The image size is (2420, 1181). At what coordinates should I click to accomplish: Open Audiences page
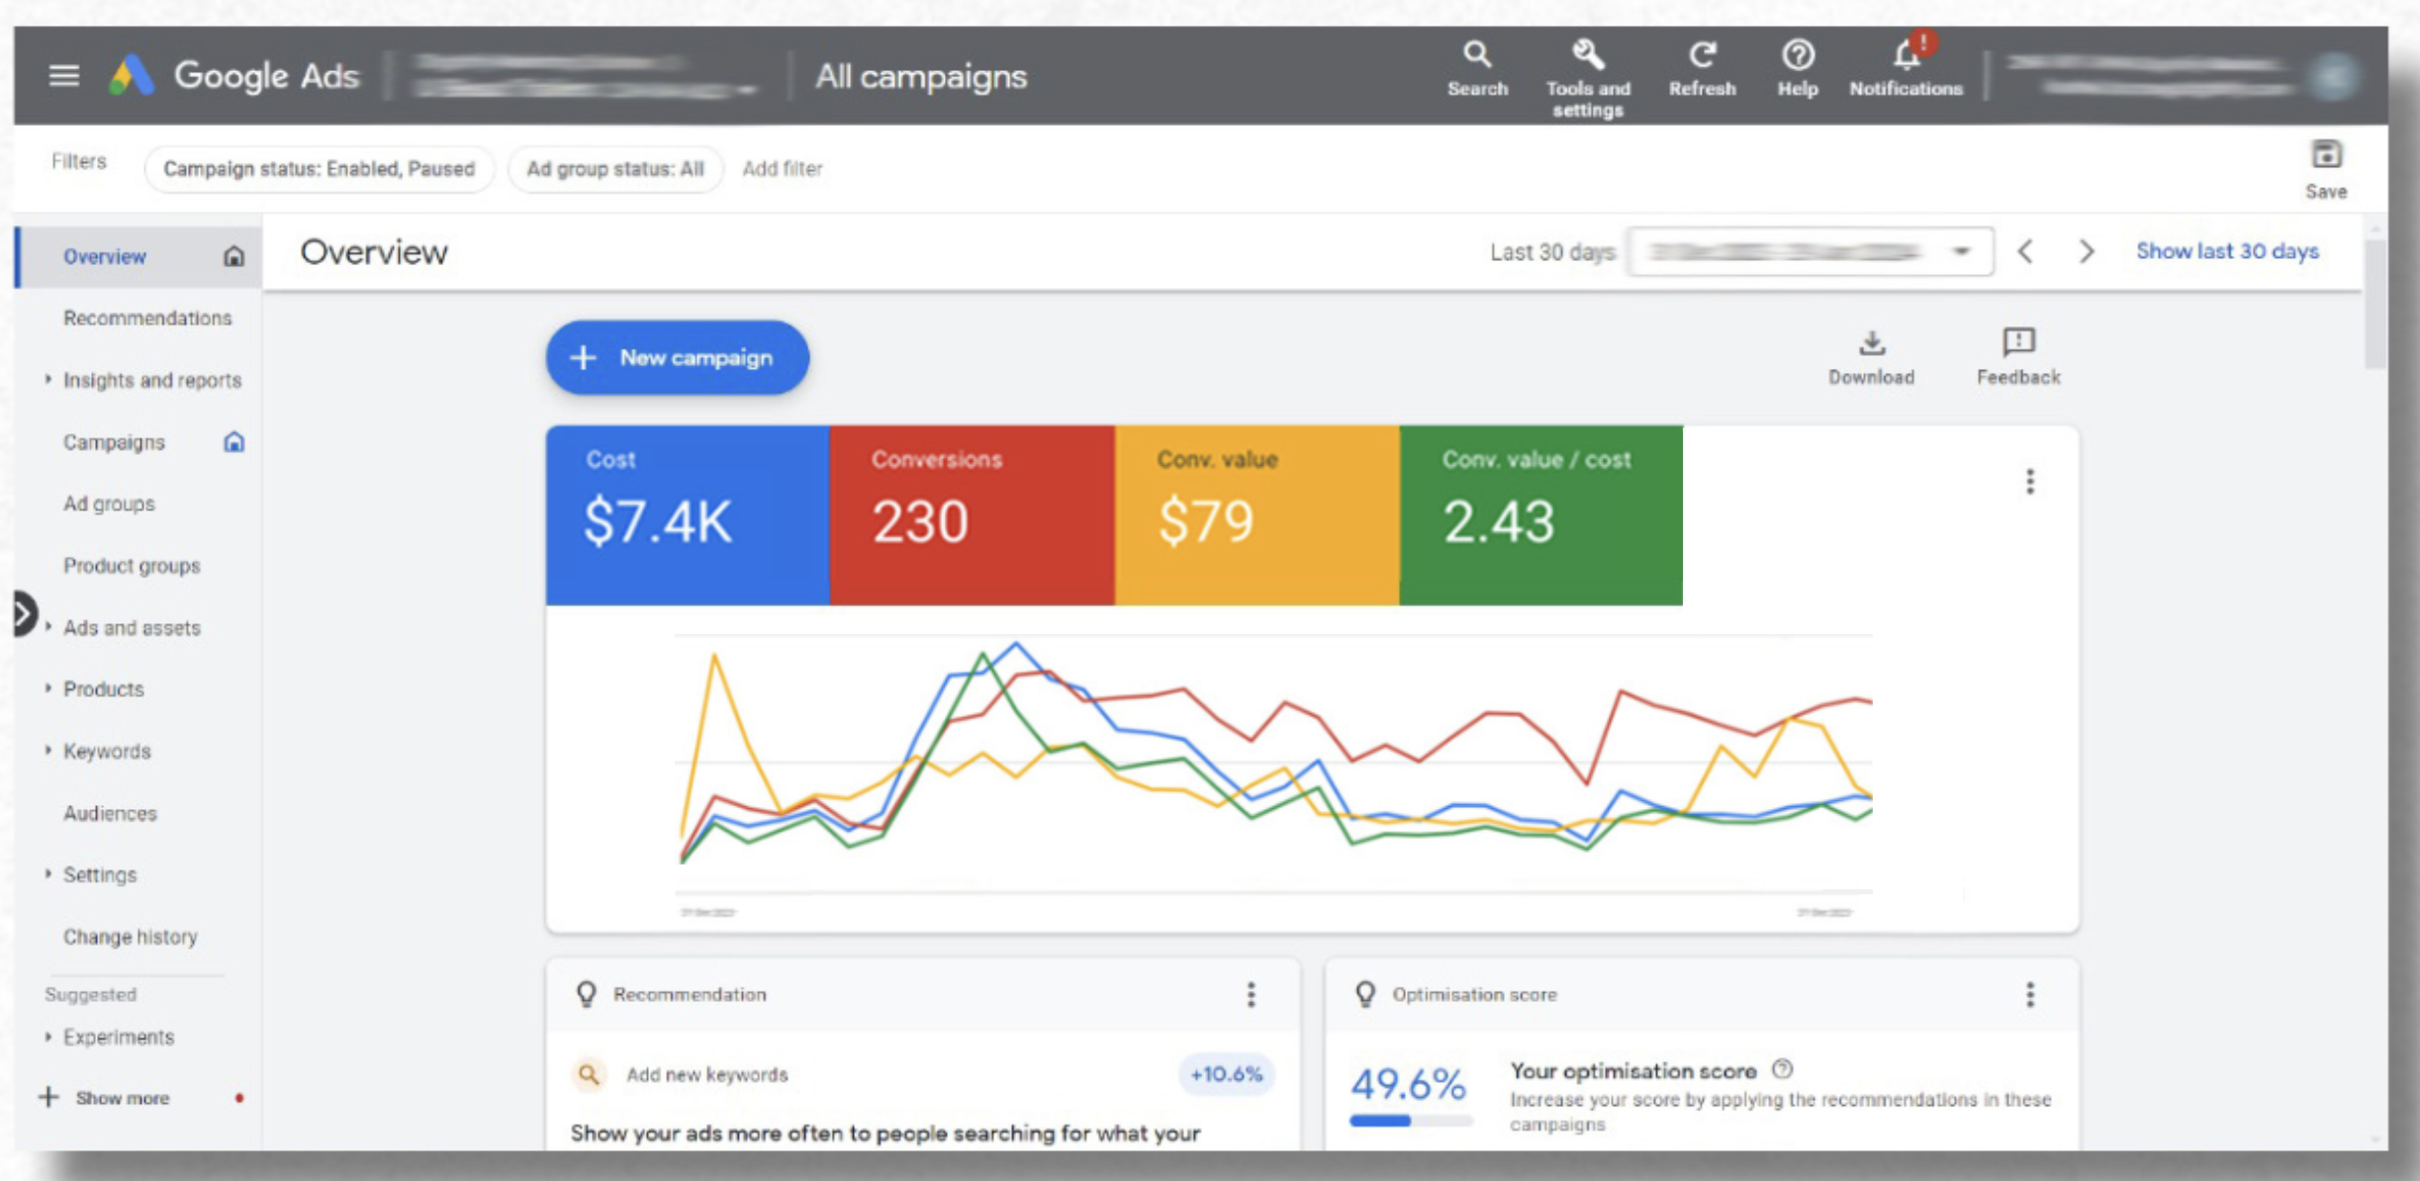(110, 813)
